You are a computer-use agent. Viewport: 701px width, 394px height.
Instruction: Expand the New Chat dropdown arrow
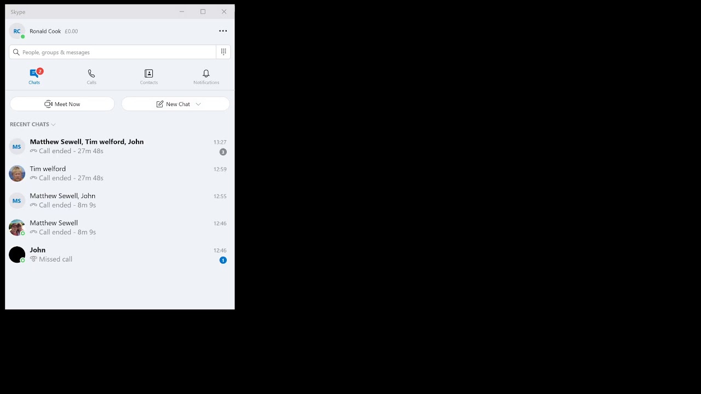[198, 104]
